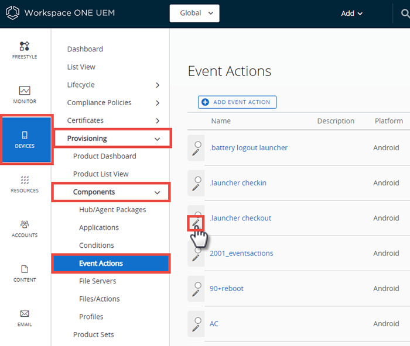Click Android platform cell for .launcher checkin
Viewport: 410px width, 346px height.
pyautogui.click(x=386, y=183)
